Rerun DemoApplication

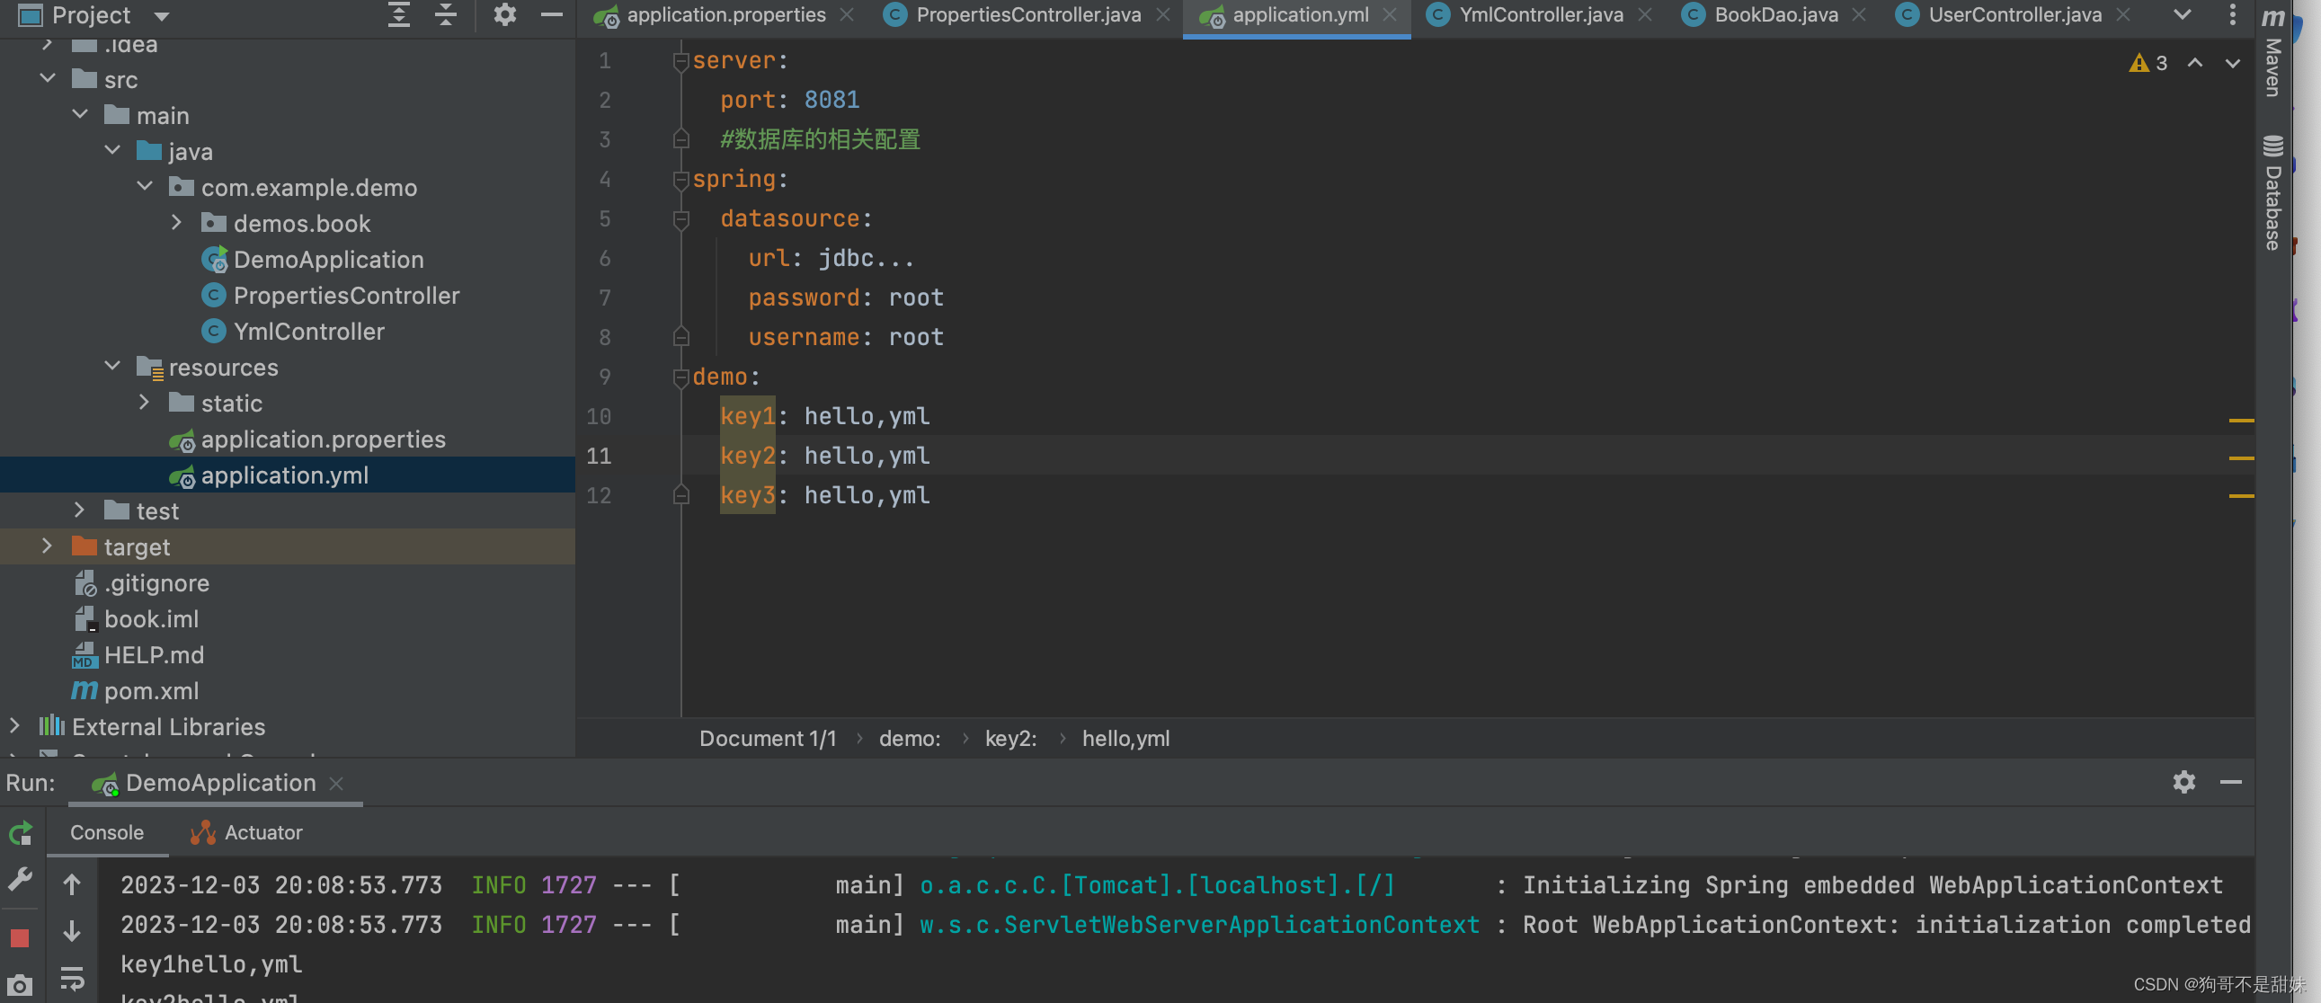coord(20,832)
